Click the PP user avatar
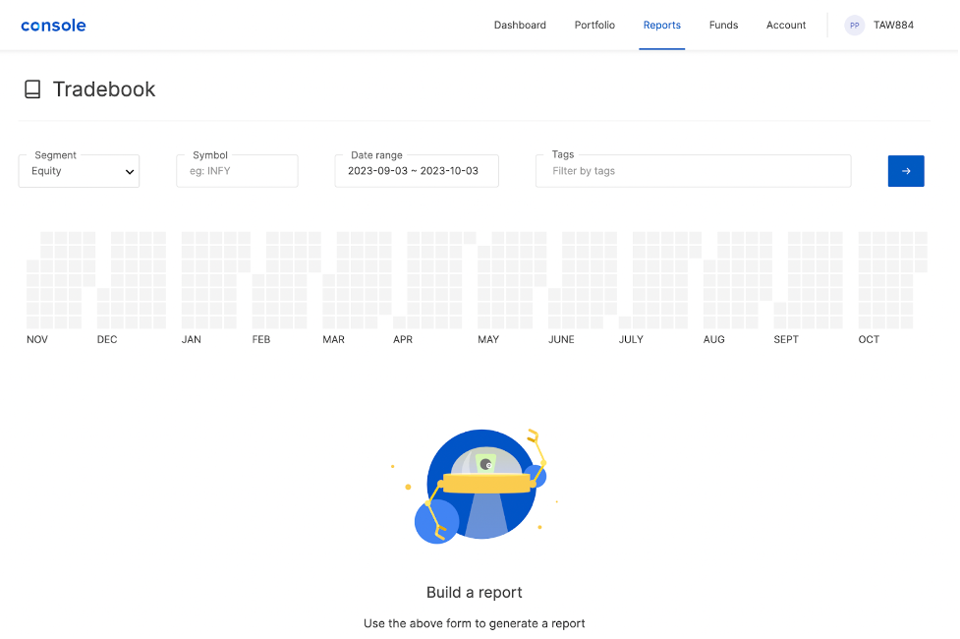The width and height of the screenshot is (960, 639). (x=854, y=26)
